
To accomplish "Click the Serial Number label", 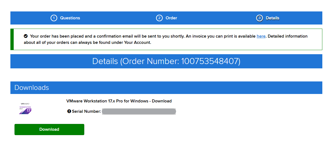I will click(x=86, y=111).
